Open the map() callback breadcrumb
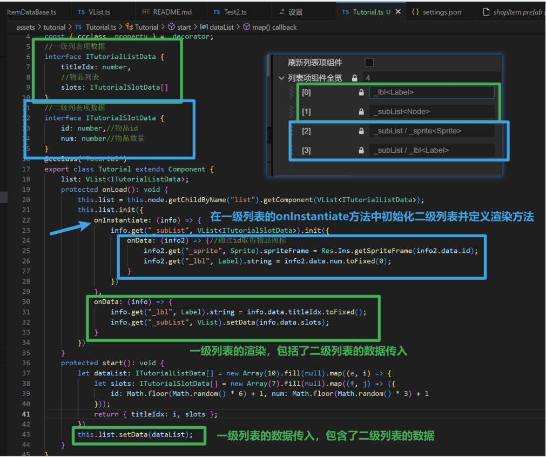Screen dimensions: 546x457 point(274,27)
